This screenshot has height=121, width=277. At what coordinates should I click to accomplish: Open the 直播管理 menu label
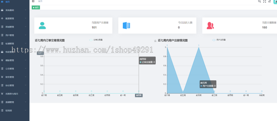[x=10, y=102]
